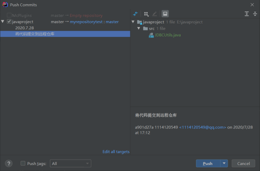Click the Push button
This screenshot has height=171, width=260.
pyautogui.click(x=208, y=163)
